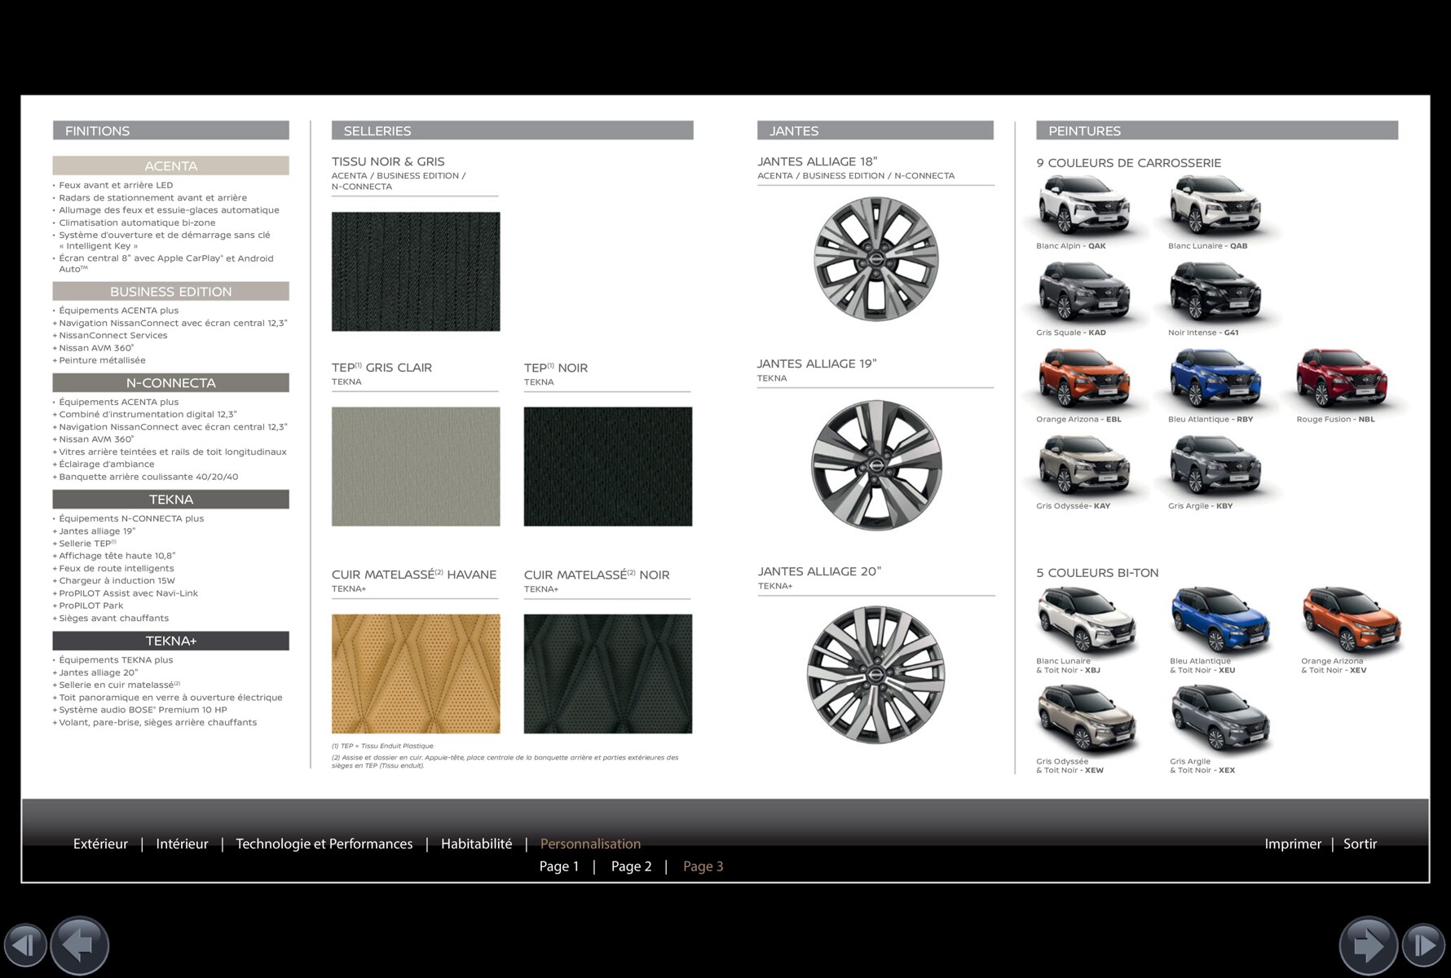Click the SELLERIES section header

[513, 130]
